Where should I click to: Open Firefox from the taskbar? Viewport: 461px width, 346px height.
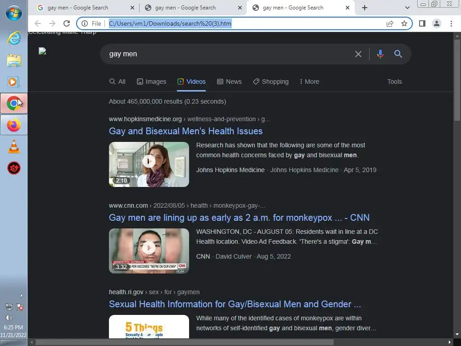(14, 125)
